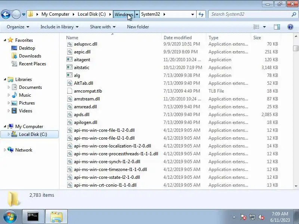Select Local Disk (C:) in sidebar
The height and width of the screenshot is (224, 299).
pos(30,134)
